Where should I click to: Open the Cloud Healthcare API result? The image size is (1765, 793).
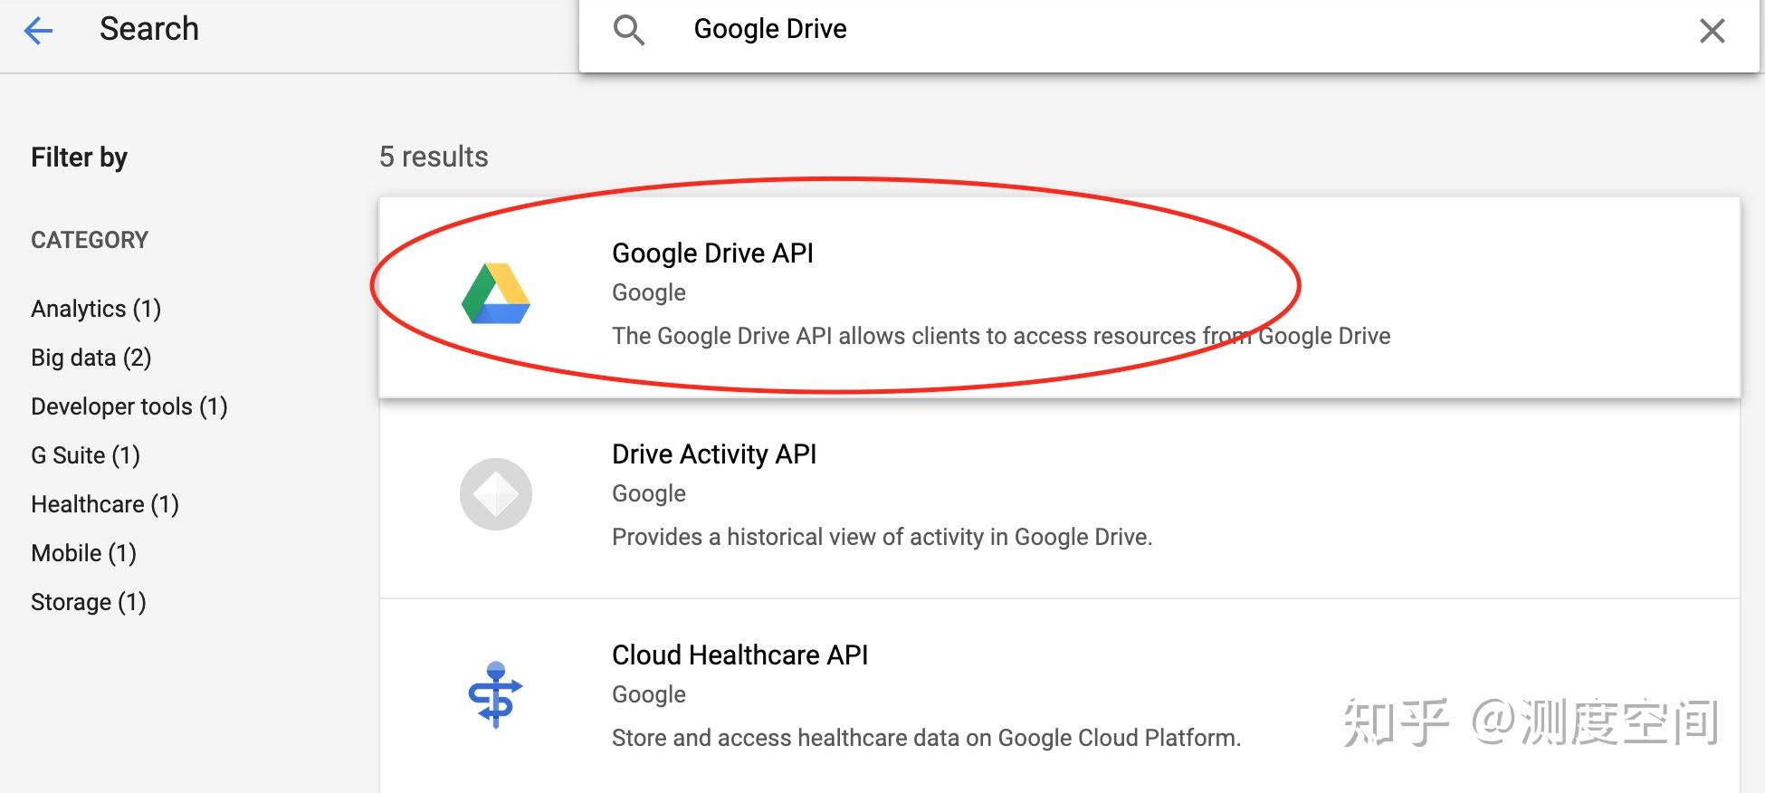[739, 654]
